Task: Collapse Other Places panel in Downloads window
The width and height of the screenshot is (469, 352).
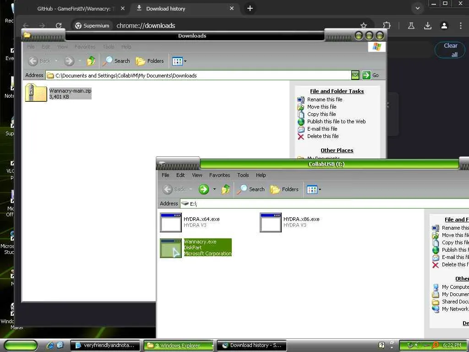Action: [337, 150]
